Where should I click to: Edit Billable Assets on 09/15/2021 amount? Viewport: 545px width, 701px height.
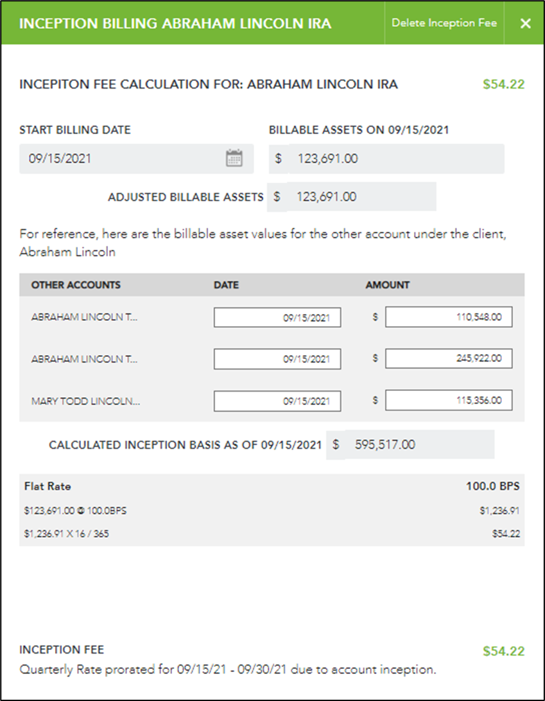[x=392, y=159]
